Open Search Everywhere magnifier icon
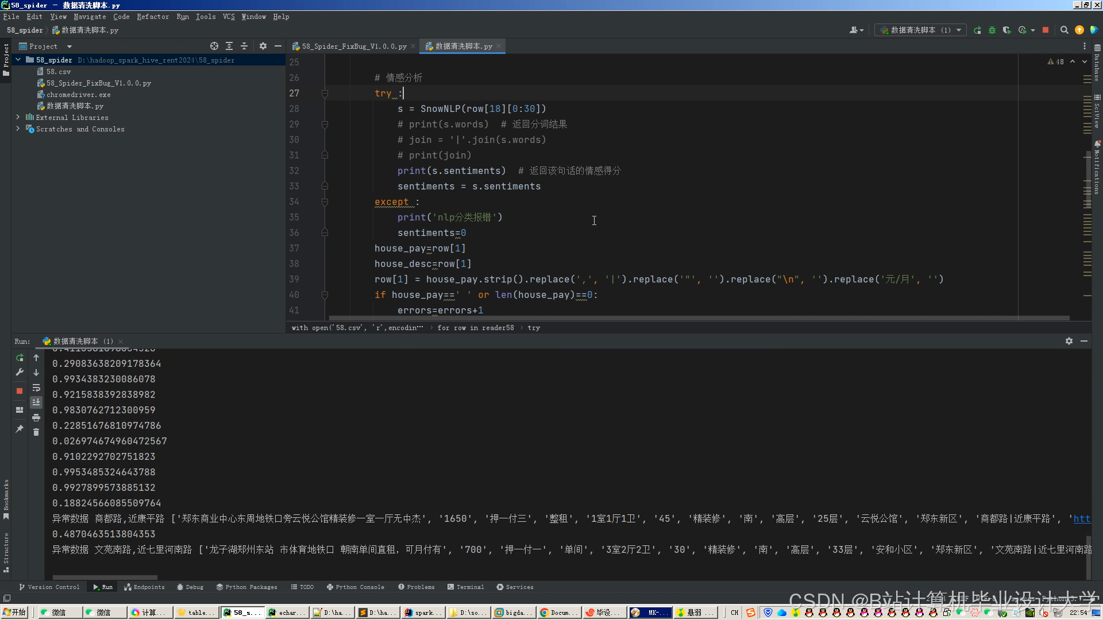This screenshot has width=1103, height=620. click(x=1064, y=30)
